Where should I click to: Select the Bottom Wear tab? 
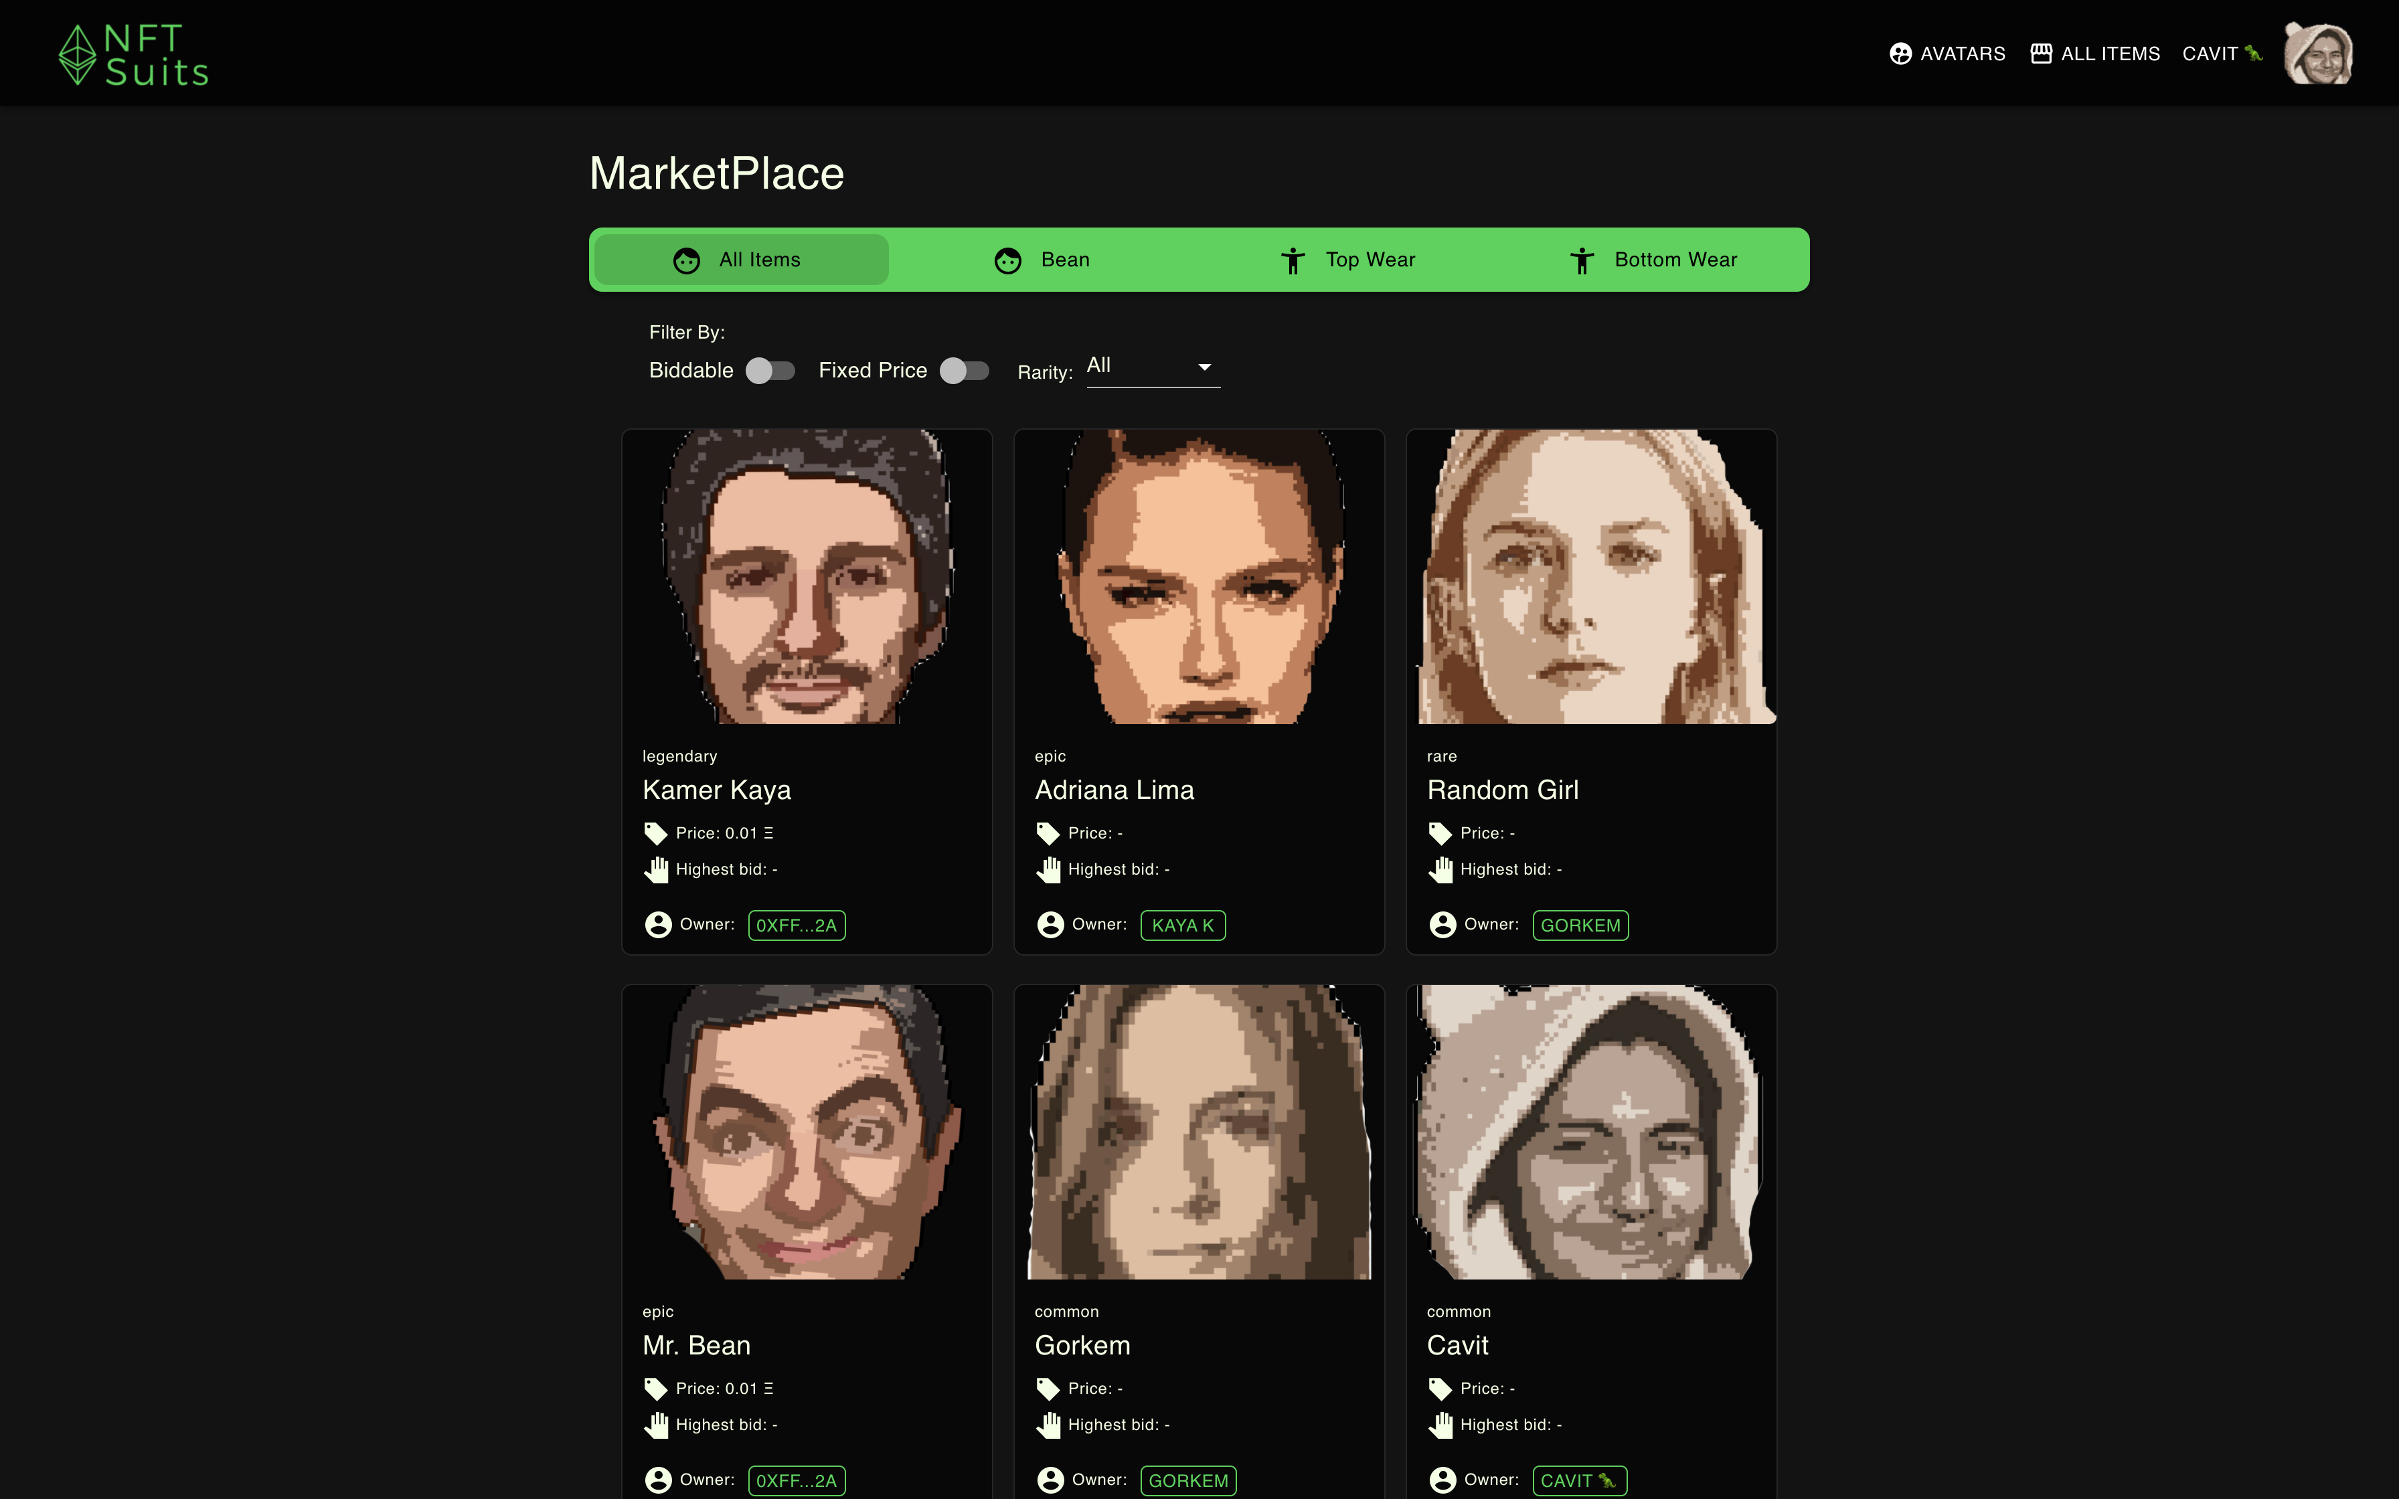(x=1653, y=260)
